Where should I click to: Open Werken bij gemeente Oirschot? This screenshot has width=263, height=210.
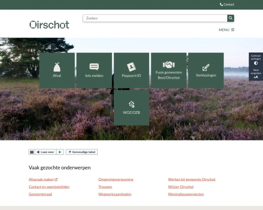coord(192,179)
